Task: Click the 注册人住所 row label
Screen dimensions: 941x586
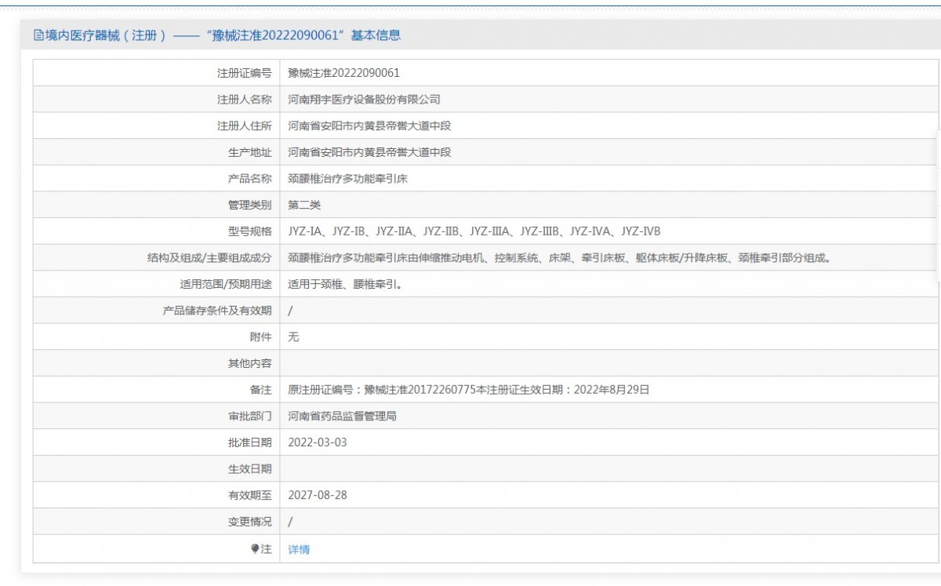Action: (x=244, y=126)
